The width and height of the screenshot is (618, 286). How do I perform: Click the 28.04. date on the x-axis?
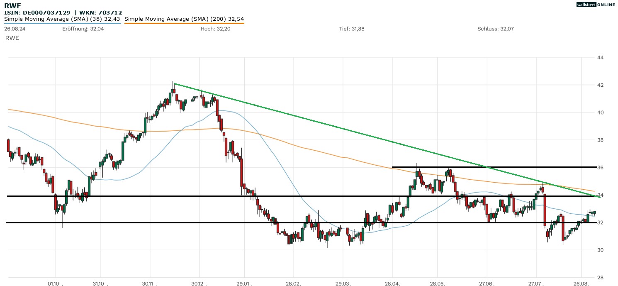pyautogui.click(x=392, y=283)
